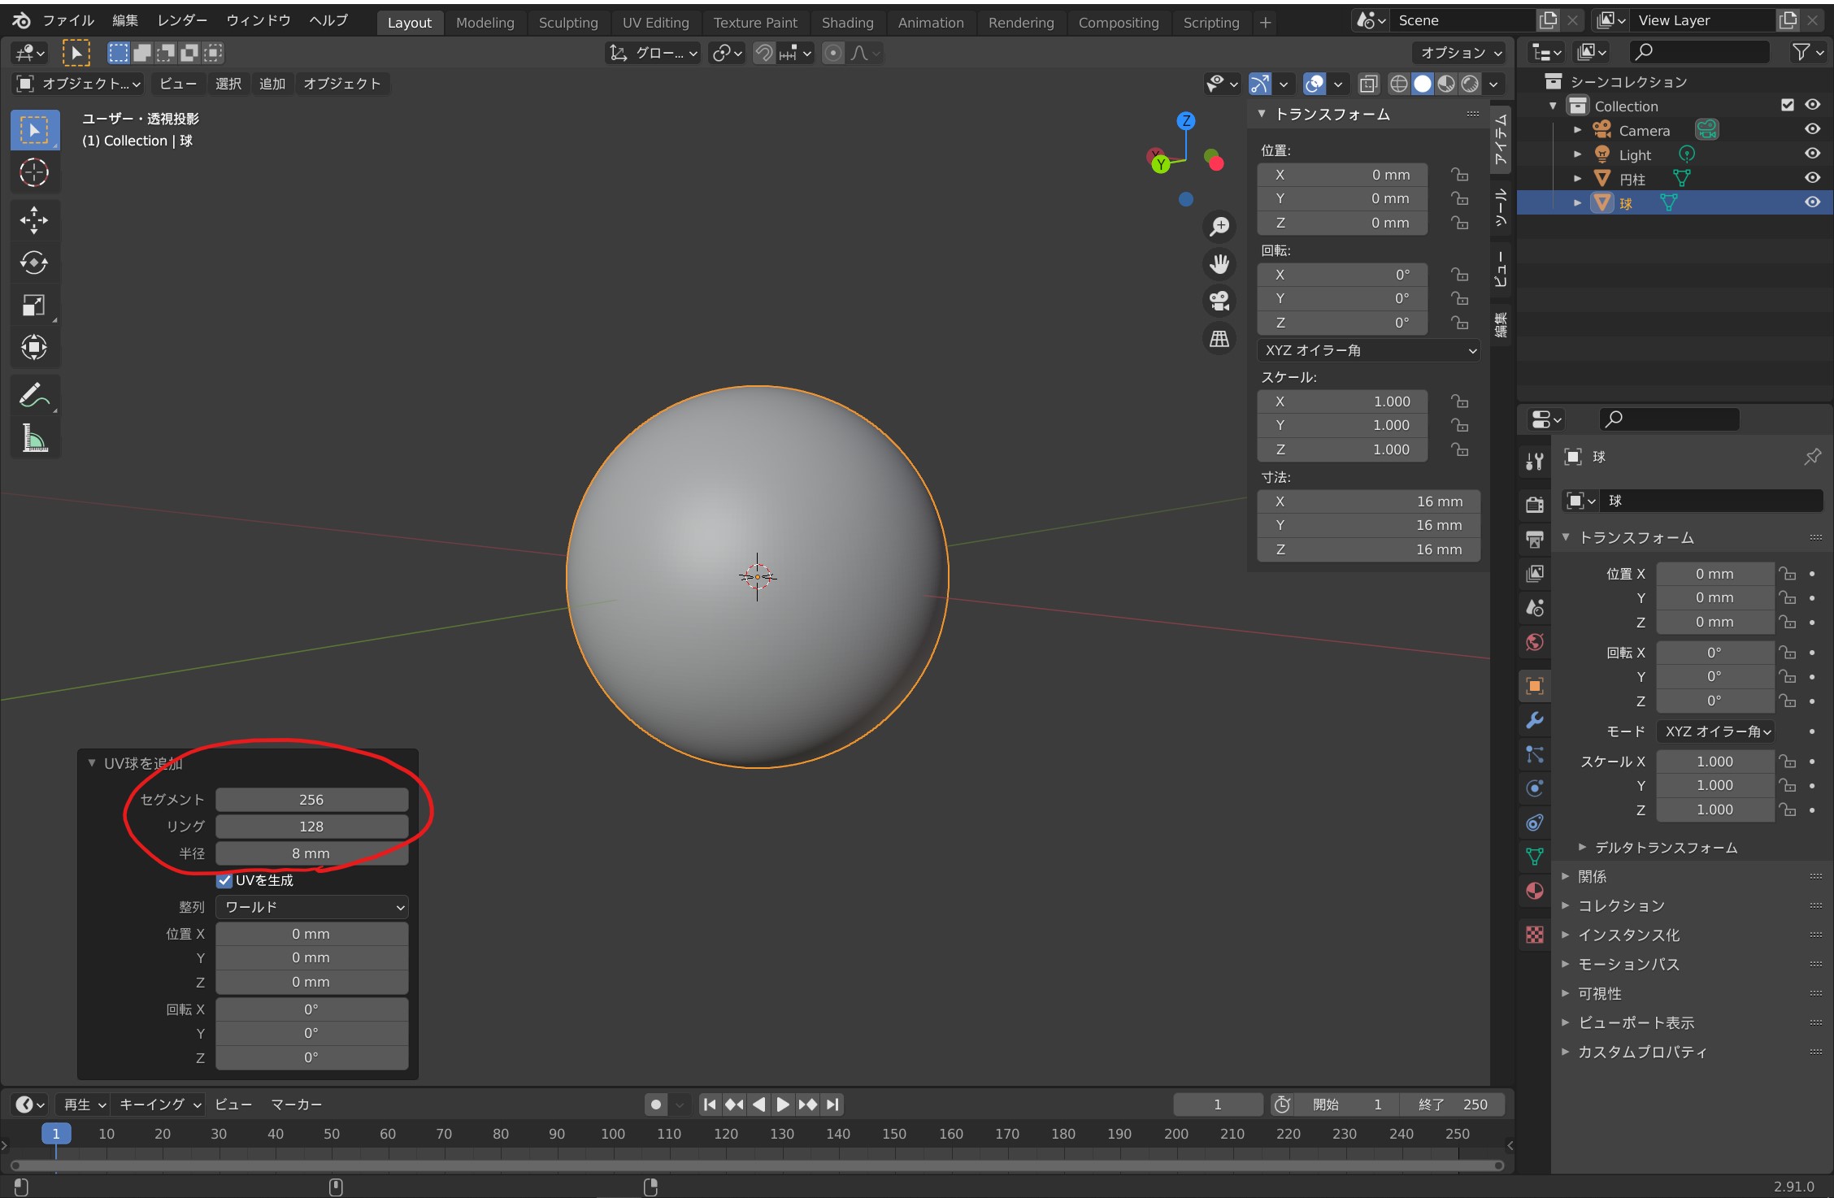
Task: Click the セグメント value field 256
Action: [x=311, y=800]
